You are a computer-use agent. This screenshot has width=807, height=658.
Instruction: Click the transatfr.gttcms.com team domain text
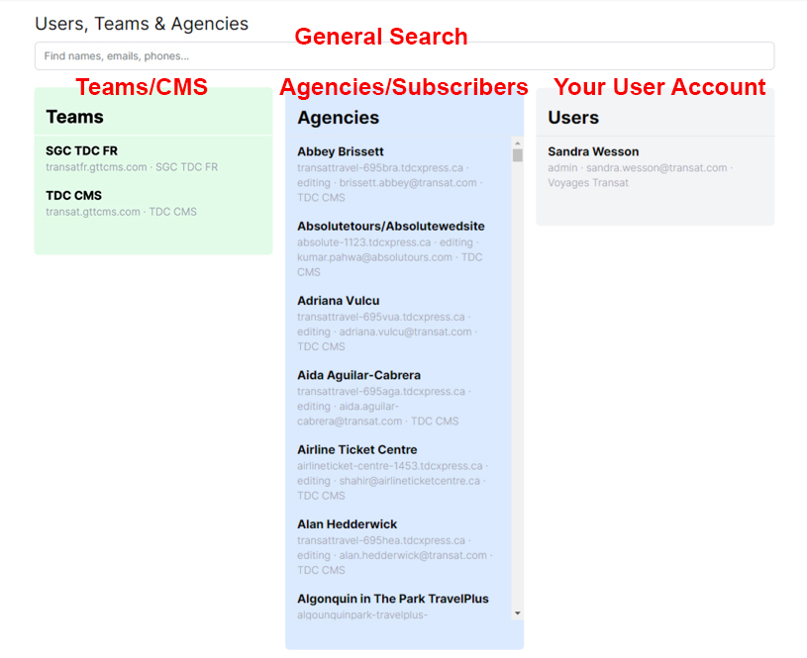pos(96,167)
